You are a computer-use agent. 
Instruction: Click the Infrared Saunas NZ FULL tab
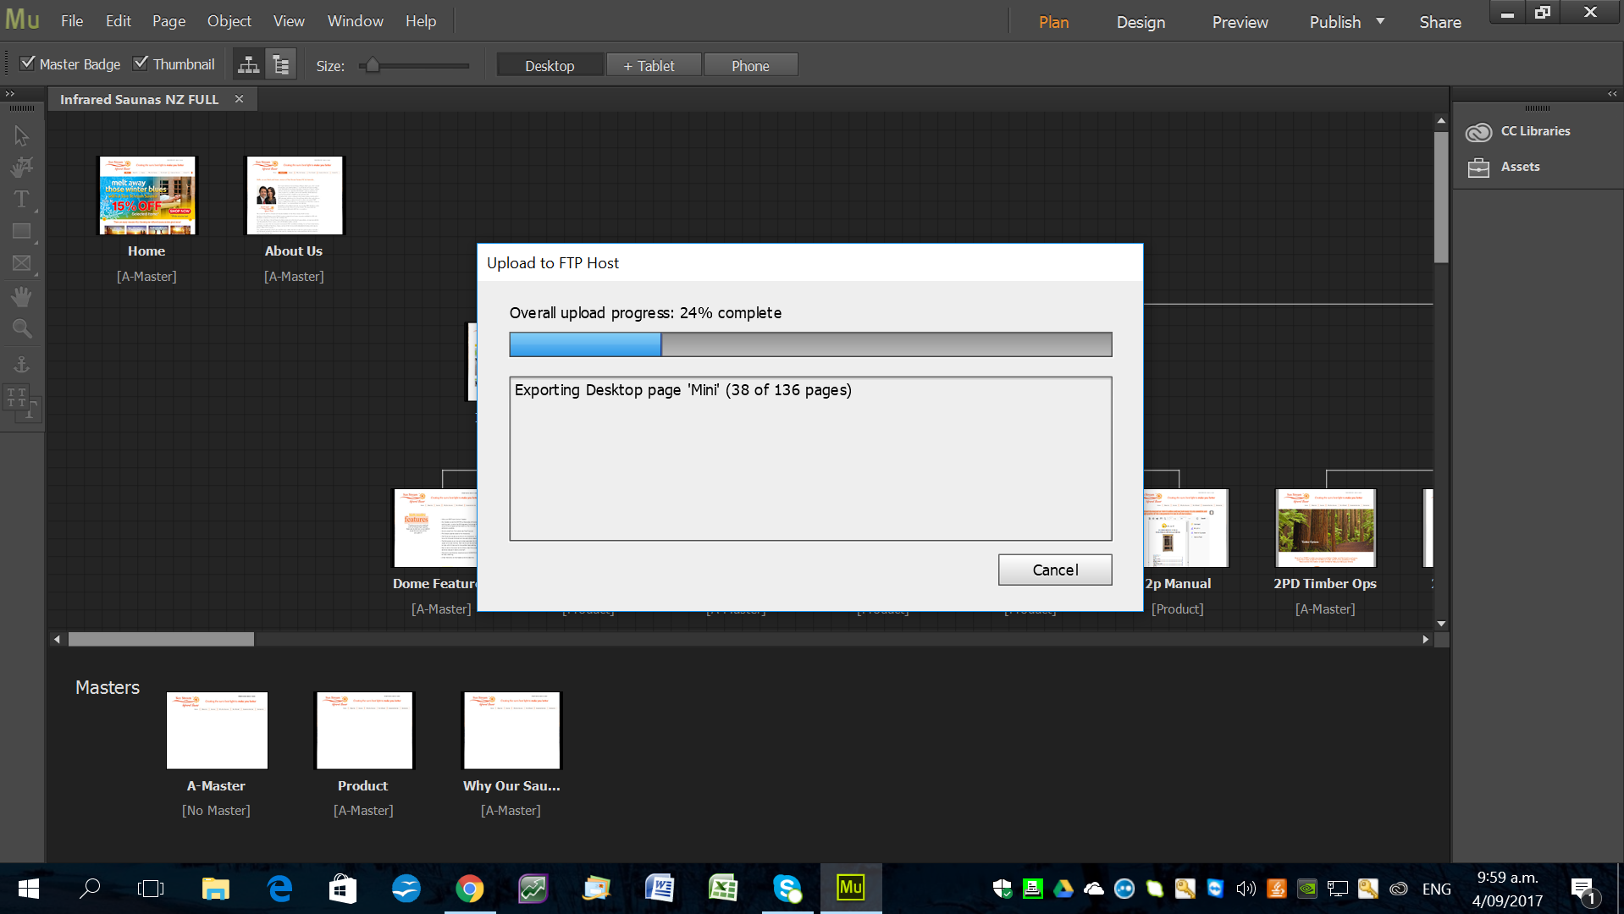point(139,99)
